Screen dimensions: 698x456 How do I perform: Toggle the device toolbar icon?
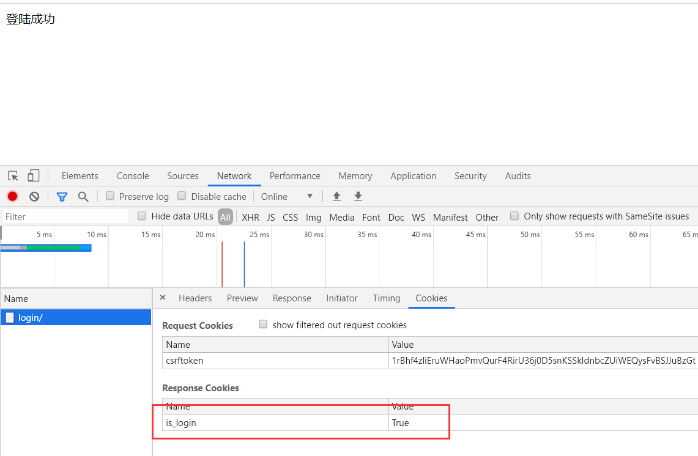(x=34, y=175)
